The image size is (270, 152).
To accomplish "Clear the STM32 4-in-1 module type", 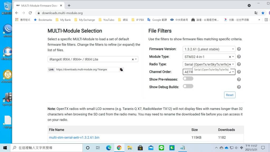I will click(x=230, y=57).
